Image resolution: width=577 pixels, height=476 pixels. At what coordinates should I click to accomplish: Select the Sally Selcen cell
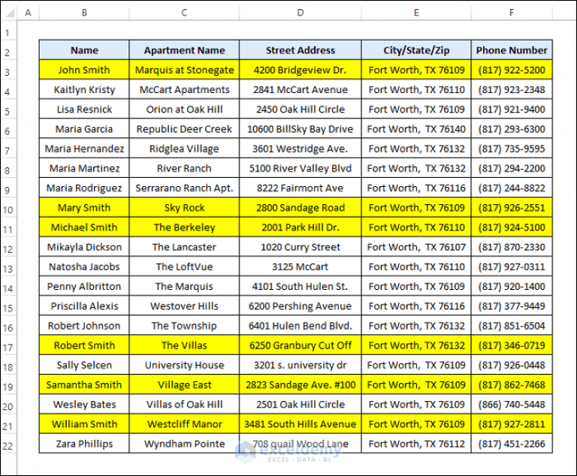(84, 365)
